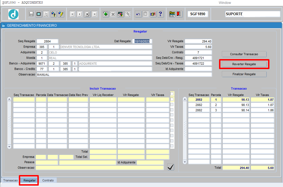Tick the checkbox of the second Incluir Transacao row
The width and height of the screenshot is (283, 187).
coord(172,105)
